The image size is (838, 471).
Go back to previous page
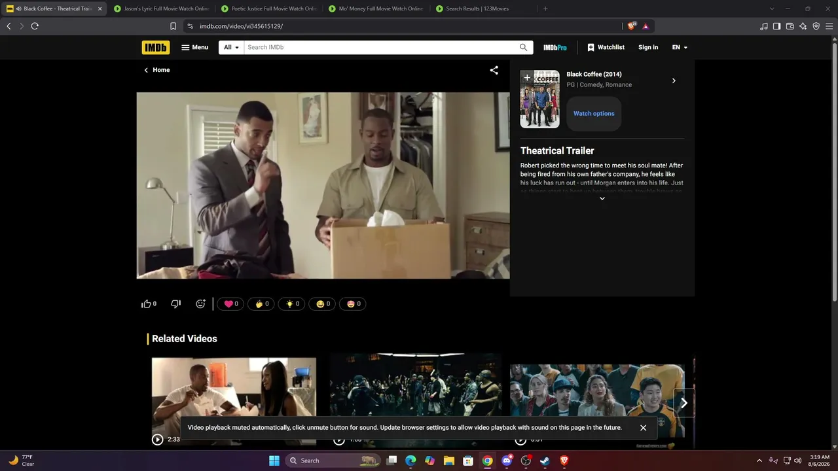9,26
